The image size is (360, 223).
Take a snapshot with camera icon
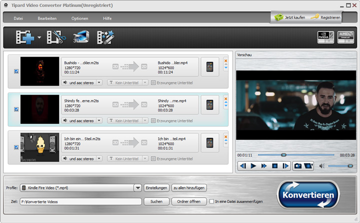298,166
